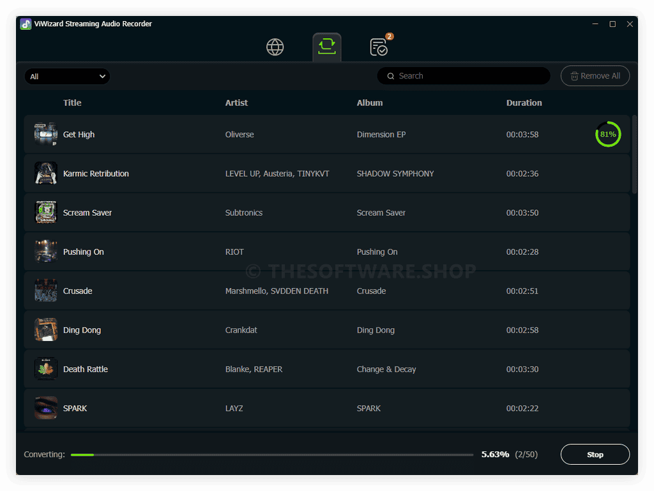Click artist LEVEL UP, Austeria, TINYKVT
This screenshot has width=654, height=491.
(x=277, y=174)
